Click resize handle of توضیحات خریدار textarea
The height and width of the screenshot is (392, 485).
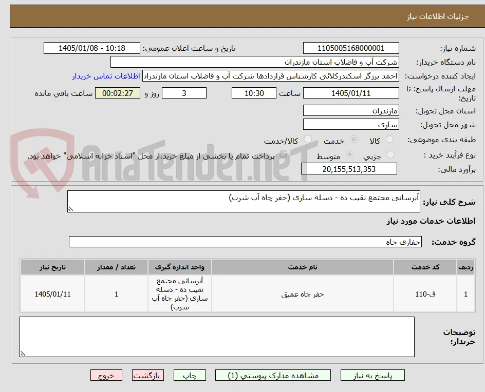[23, 354]
